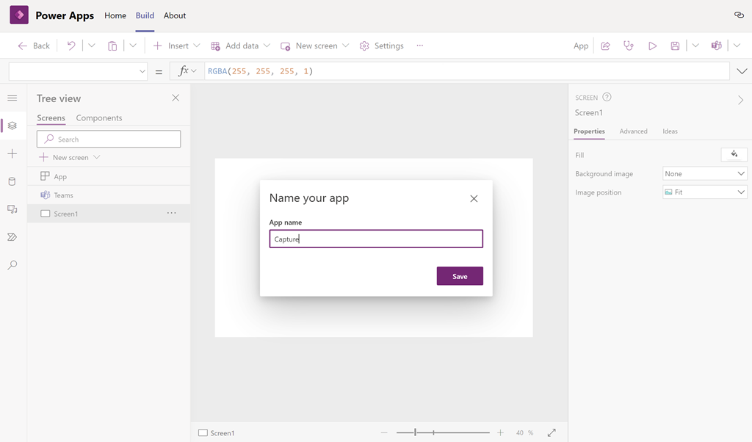The image size is (752, 442).
Task: Expand the property selector dropdown
Action: [78, 71]
